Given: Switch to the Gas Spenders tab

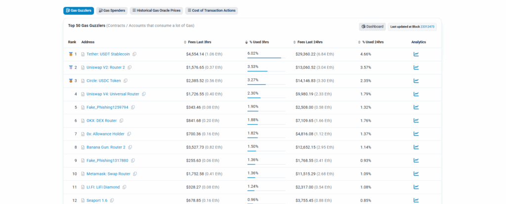Looking at the screenshot, I should click(112, 11).
